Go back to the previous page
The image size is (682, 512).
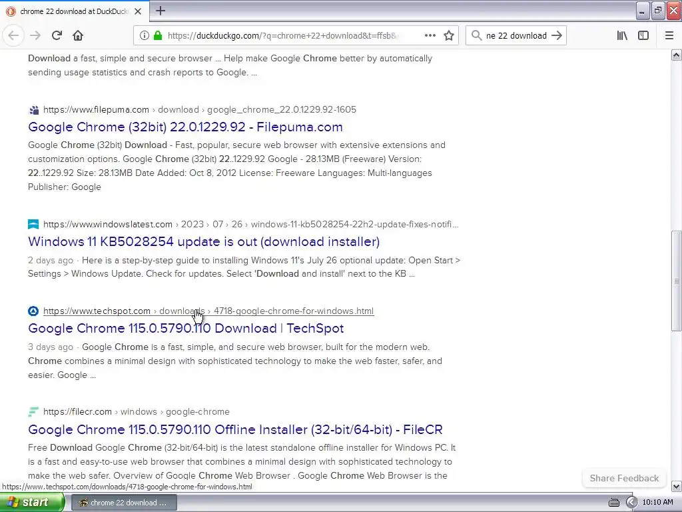pos(13,36)
